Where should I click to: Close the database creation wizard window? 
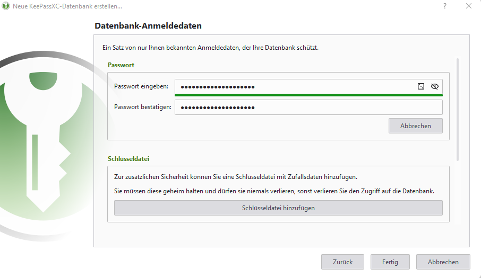pos(468,6)
